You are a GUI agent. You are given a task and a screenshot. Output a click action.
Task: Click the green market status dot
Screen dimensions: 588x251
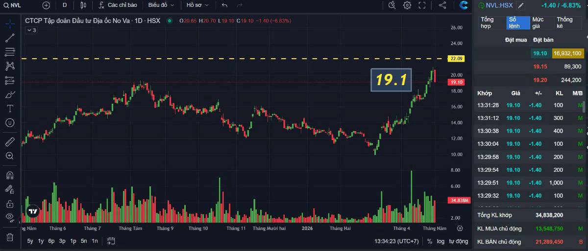[x=170, y=21]
